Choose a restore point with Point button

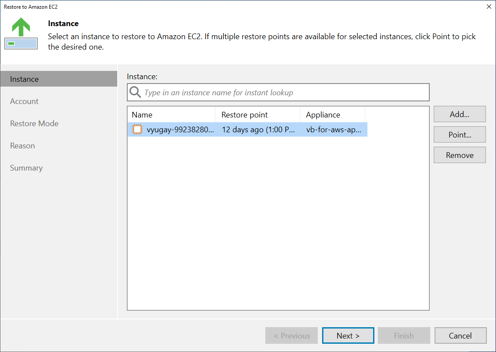pos(460,134)
